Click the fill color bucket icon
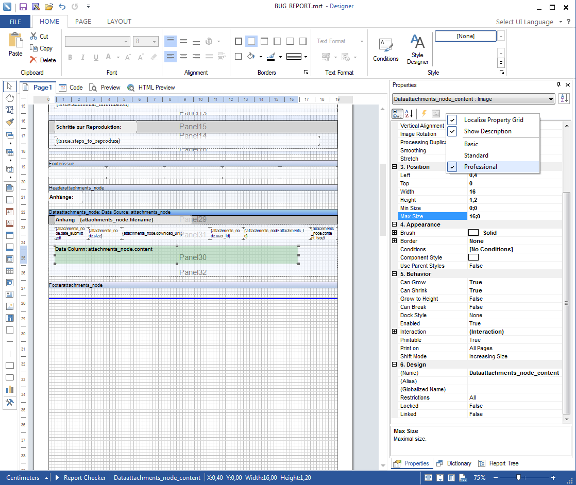This screenshot has height=485, width=576. (251, 56)
